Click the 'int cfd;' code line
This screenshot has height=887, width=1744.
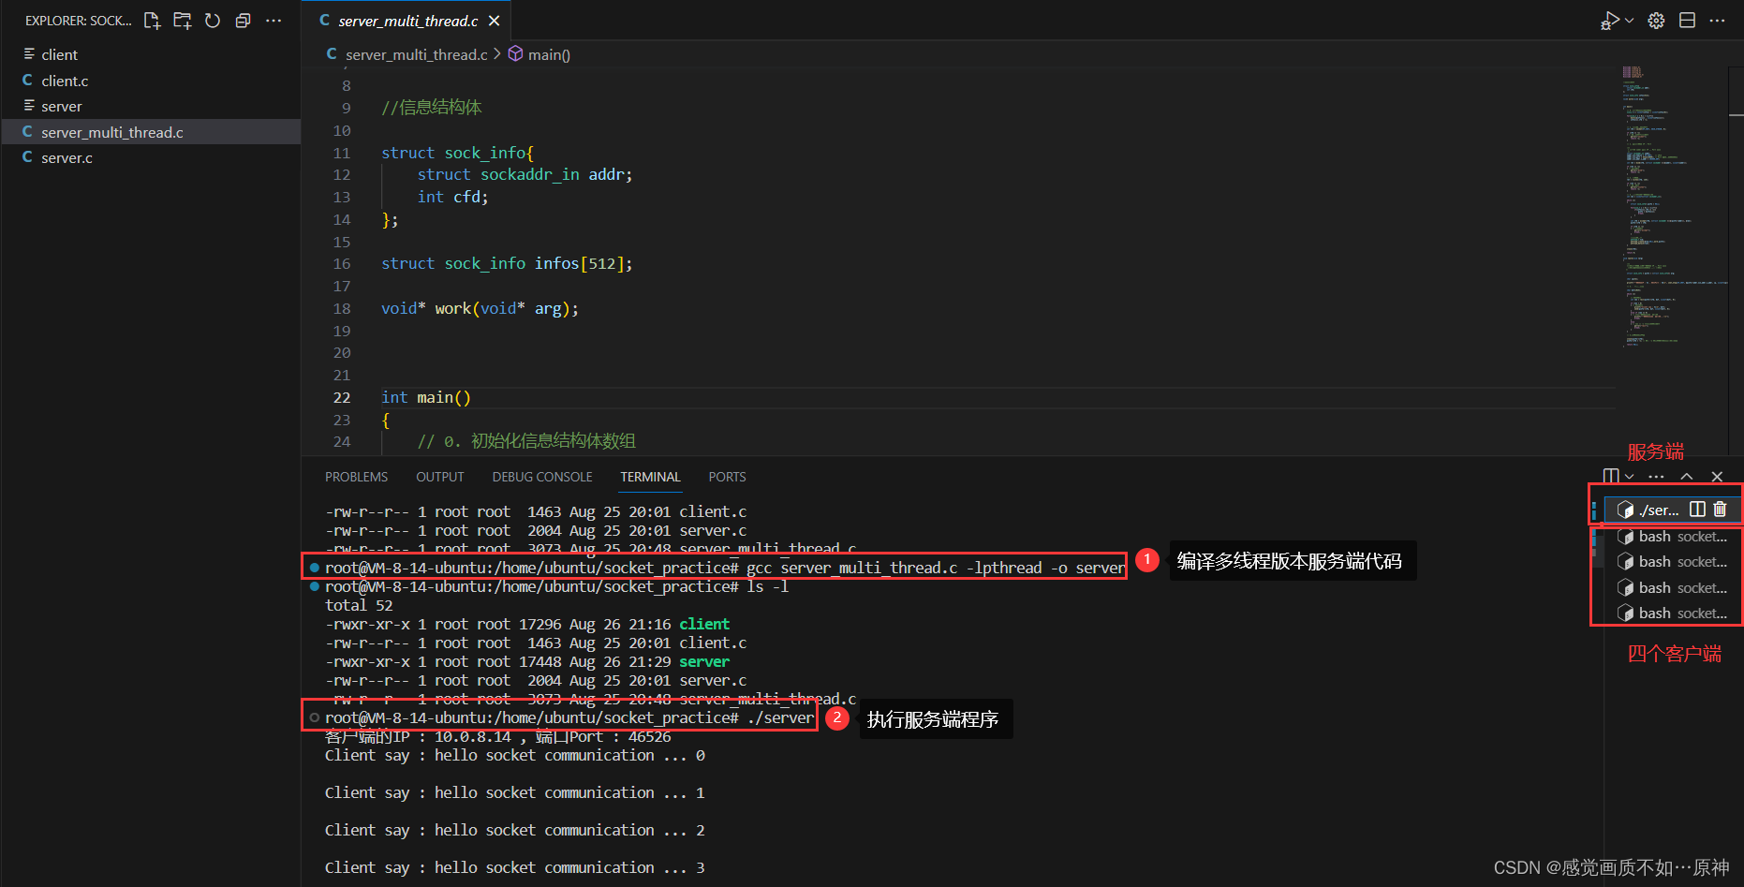click(452, 197)
